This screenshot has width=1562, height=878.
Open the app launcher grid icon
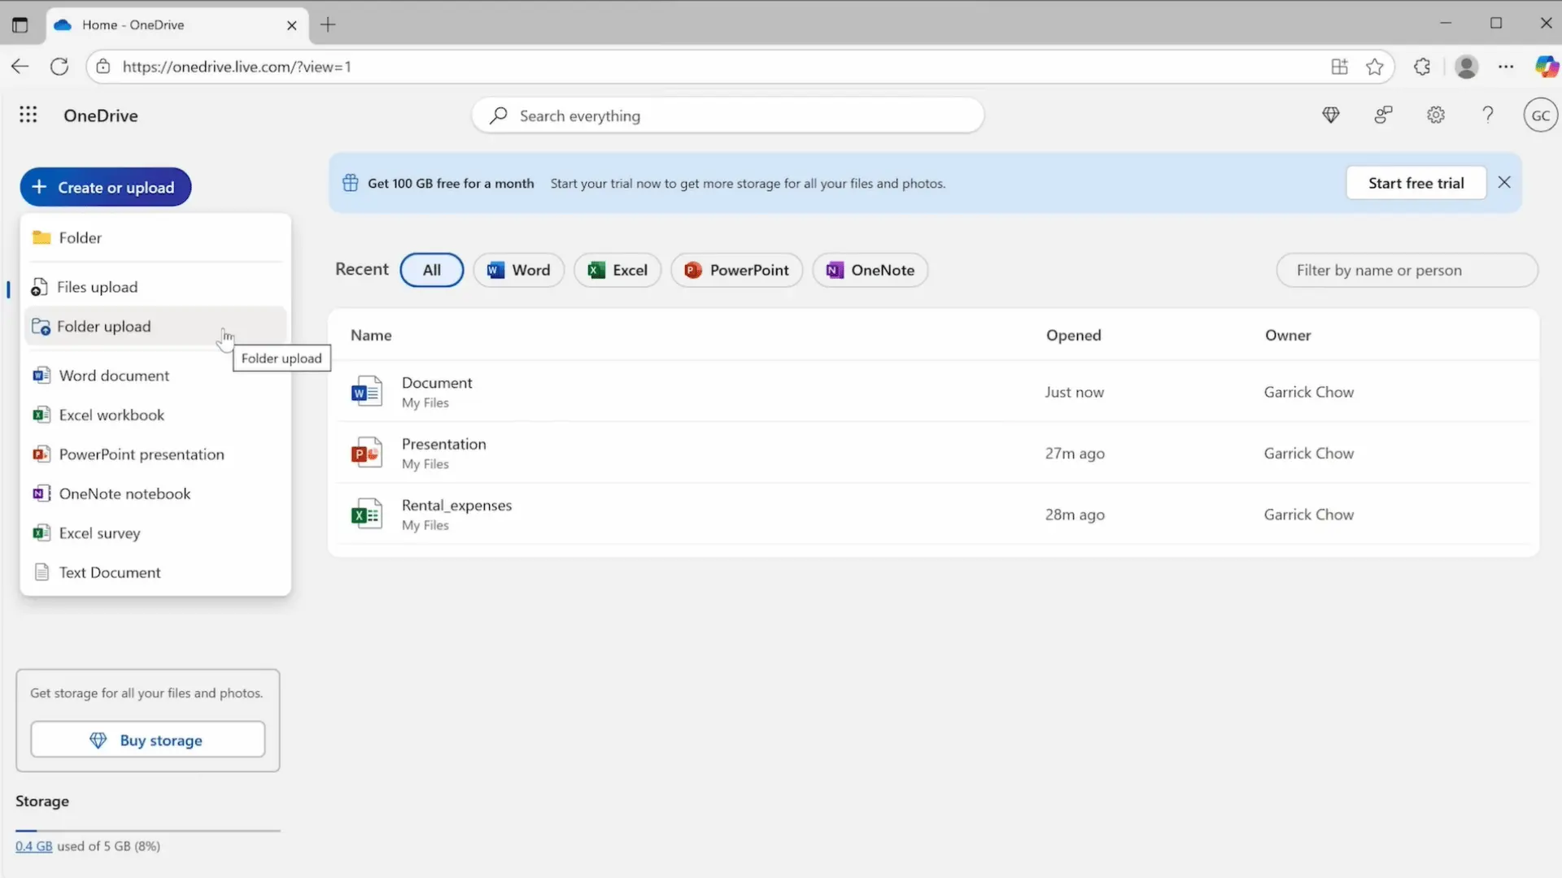click(28, 115)
